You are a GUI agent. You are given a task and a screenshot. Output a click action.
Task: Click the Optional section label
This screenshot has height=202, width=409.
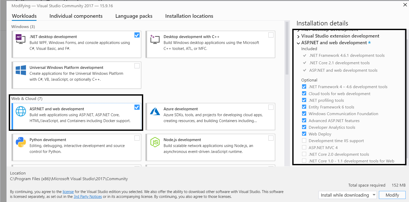tap(309, 80)
